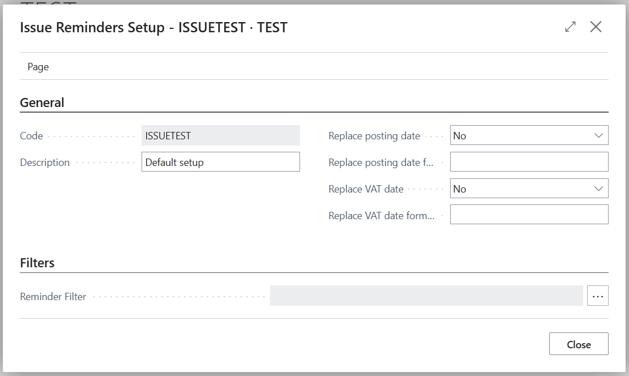Edit the Description field
The width and height of the screenshot is (629, 376).
221,162
